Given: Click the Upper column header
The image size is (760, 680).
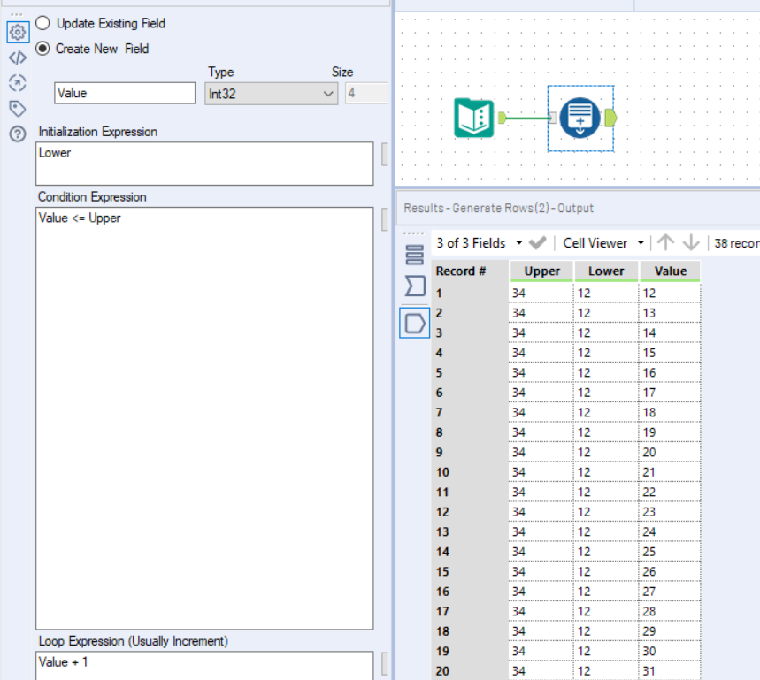Looking at the screenshot, I should pyautogui.click(x=541, y=271).
